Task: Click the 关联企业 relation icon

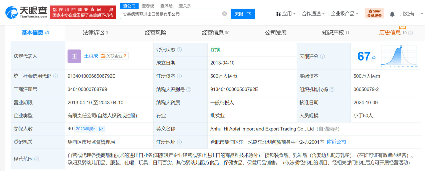Action: coord(103,56)
